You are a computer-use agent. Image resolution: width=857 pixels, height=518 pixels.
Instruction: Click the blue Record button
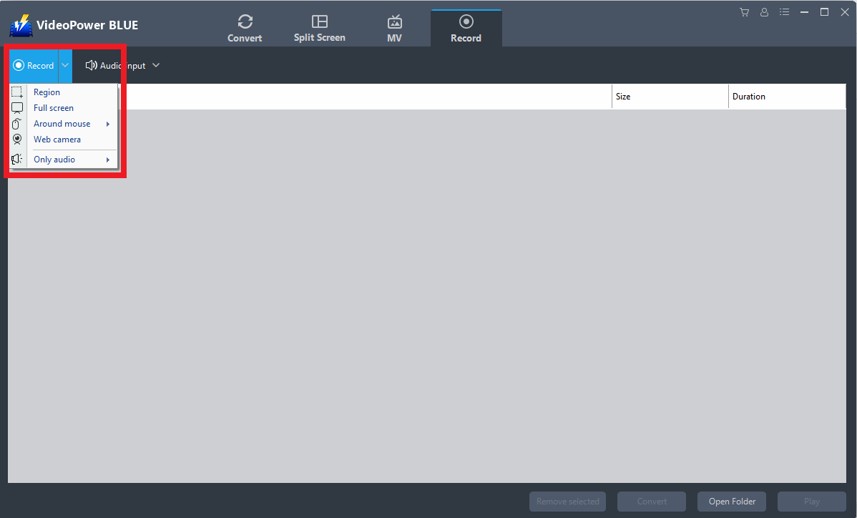coord(34,66)
